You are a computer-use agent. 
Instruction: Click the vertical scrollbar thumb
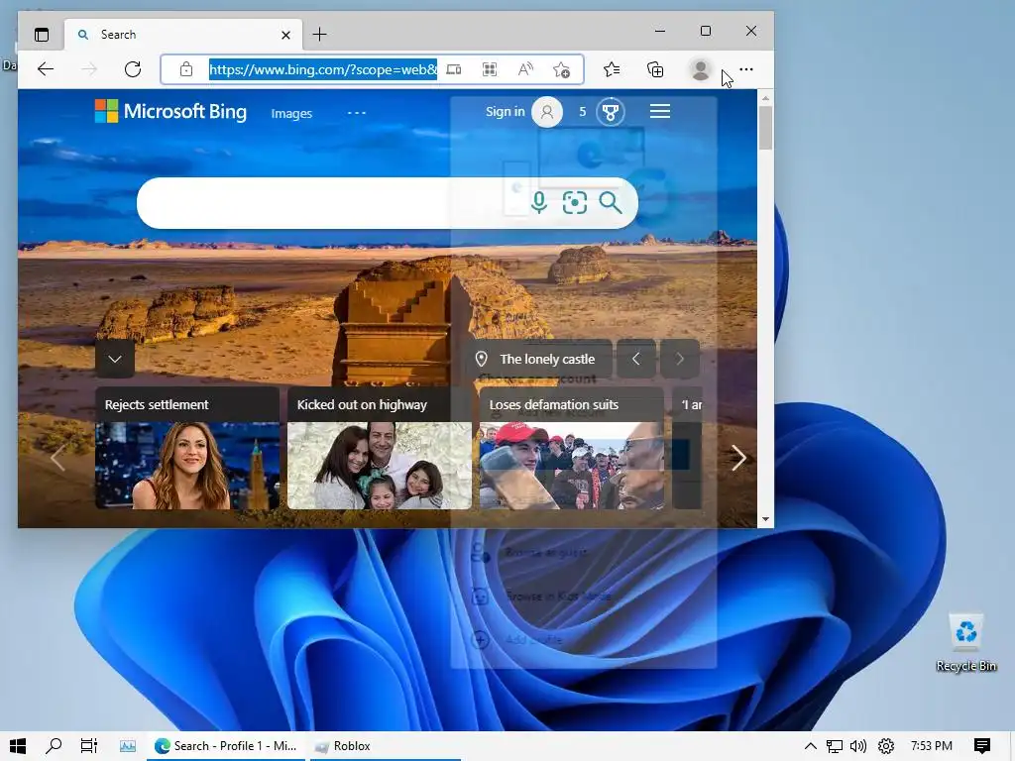point(766,128)
